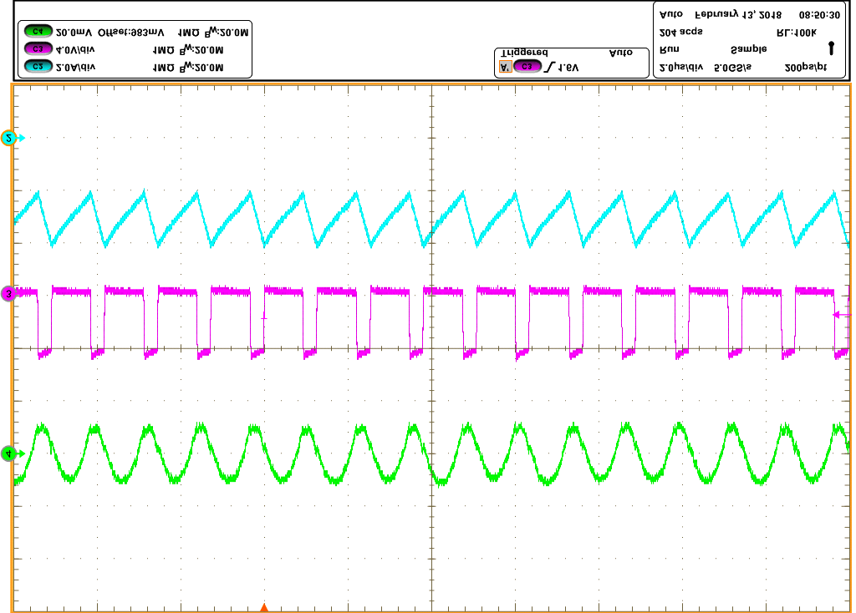Click the orange A trigger event box

click(x=504, y=67)
